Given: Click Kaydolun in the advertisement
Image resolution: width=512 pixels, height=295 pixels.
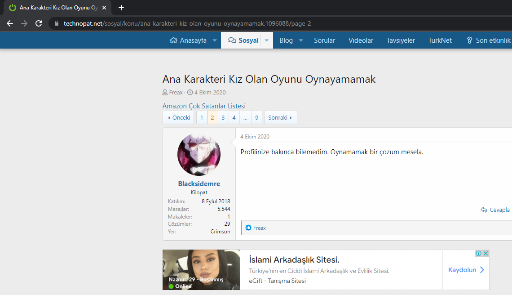Looking at the screenshot, I should (466, 270).
